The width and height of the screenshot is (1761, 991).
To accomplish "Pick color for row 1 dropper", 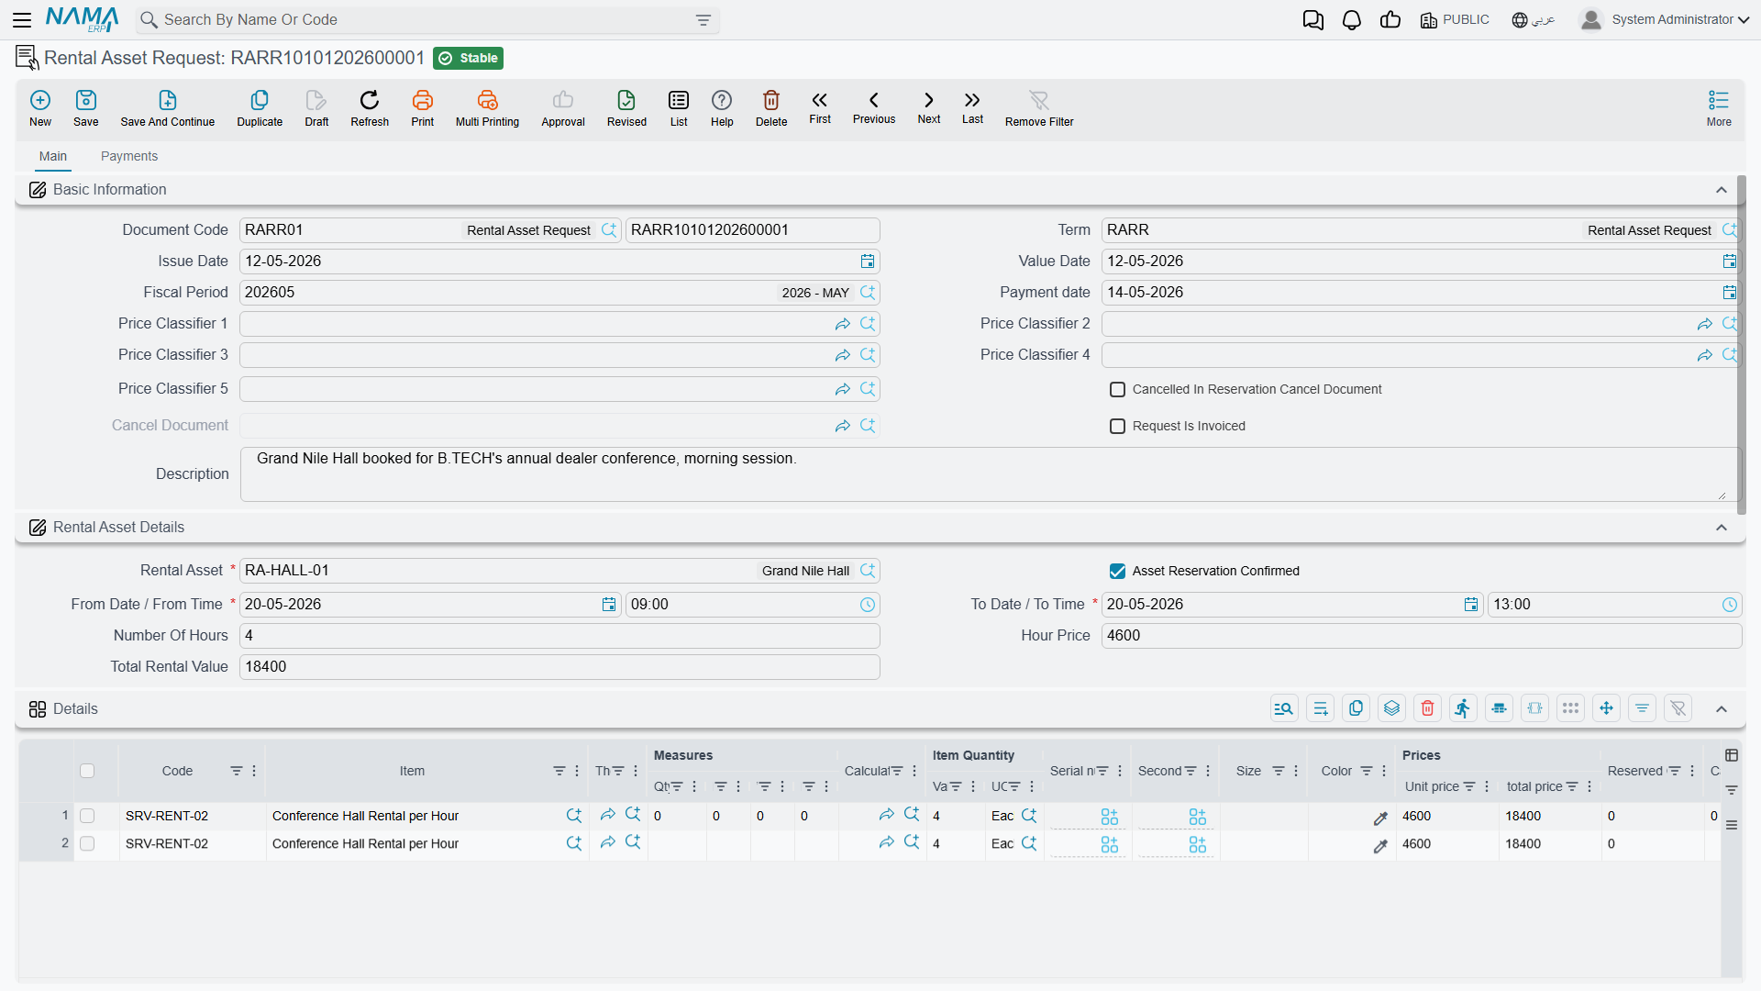I will [1380, 818].
